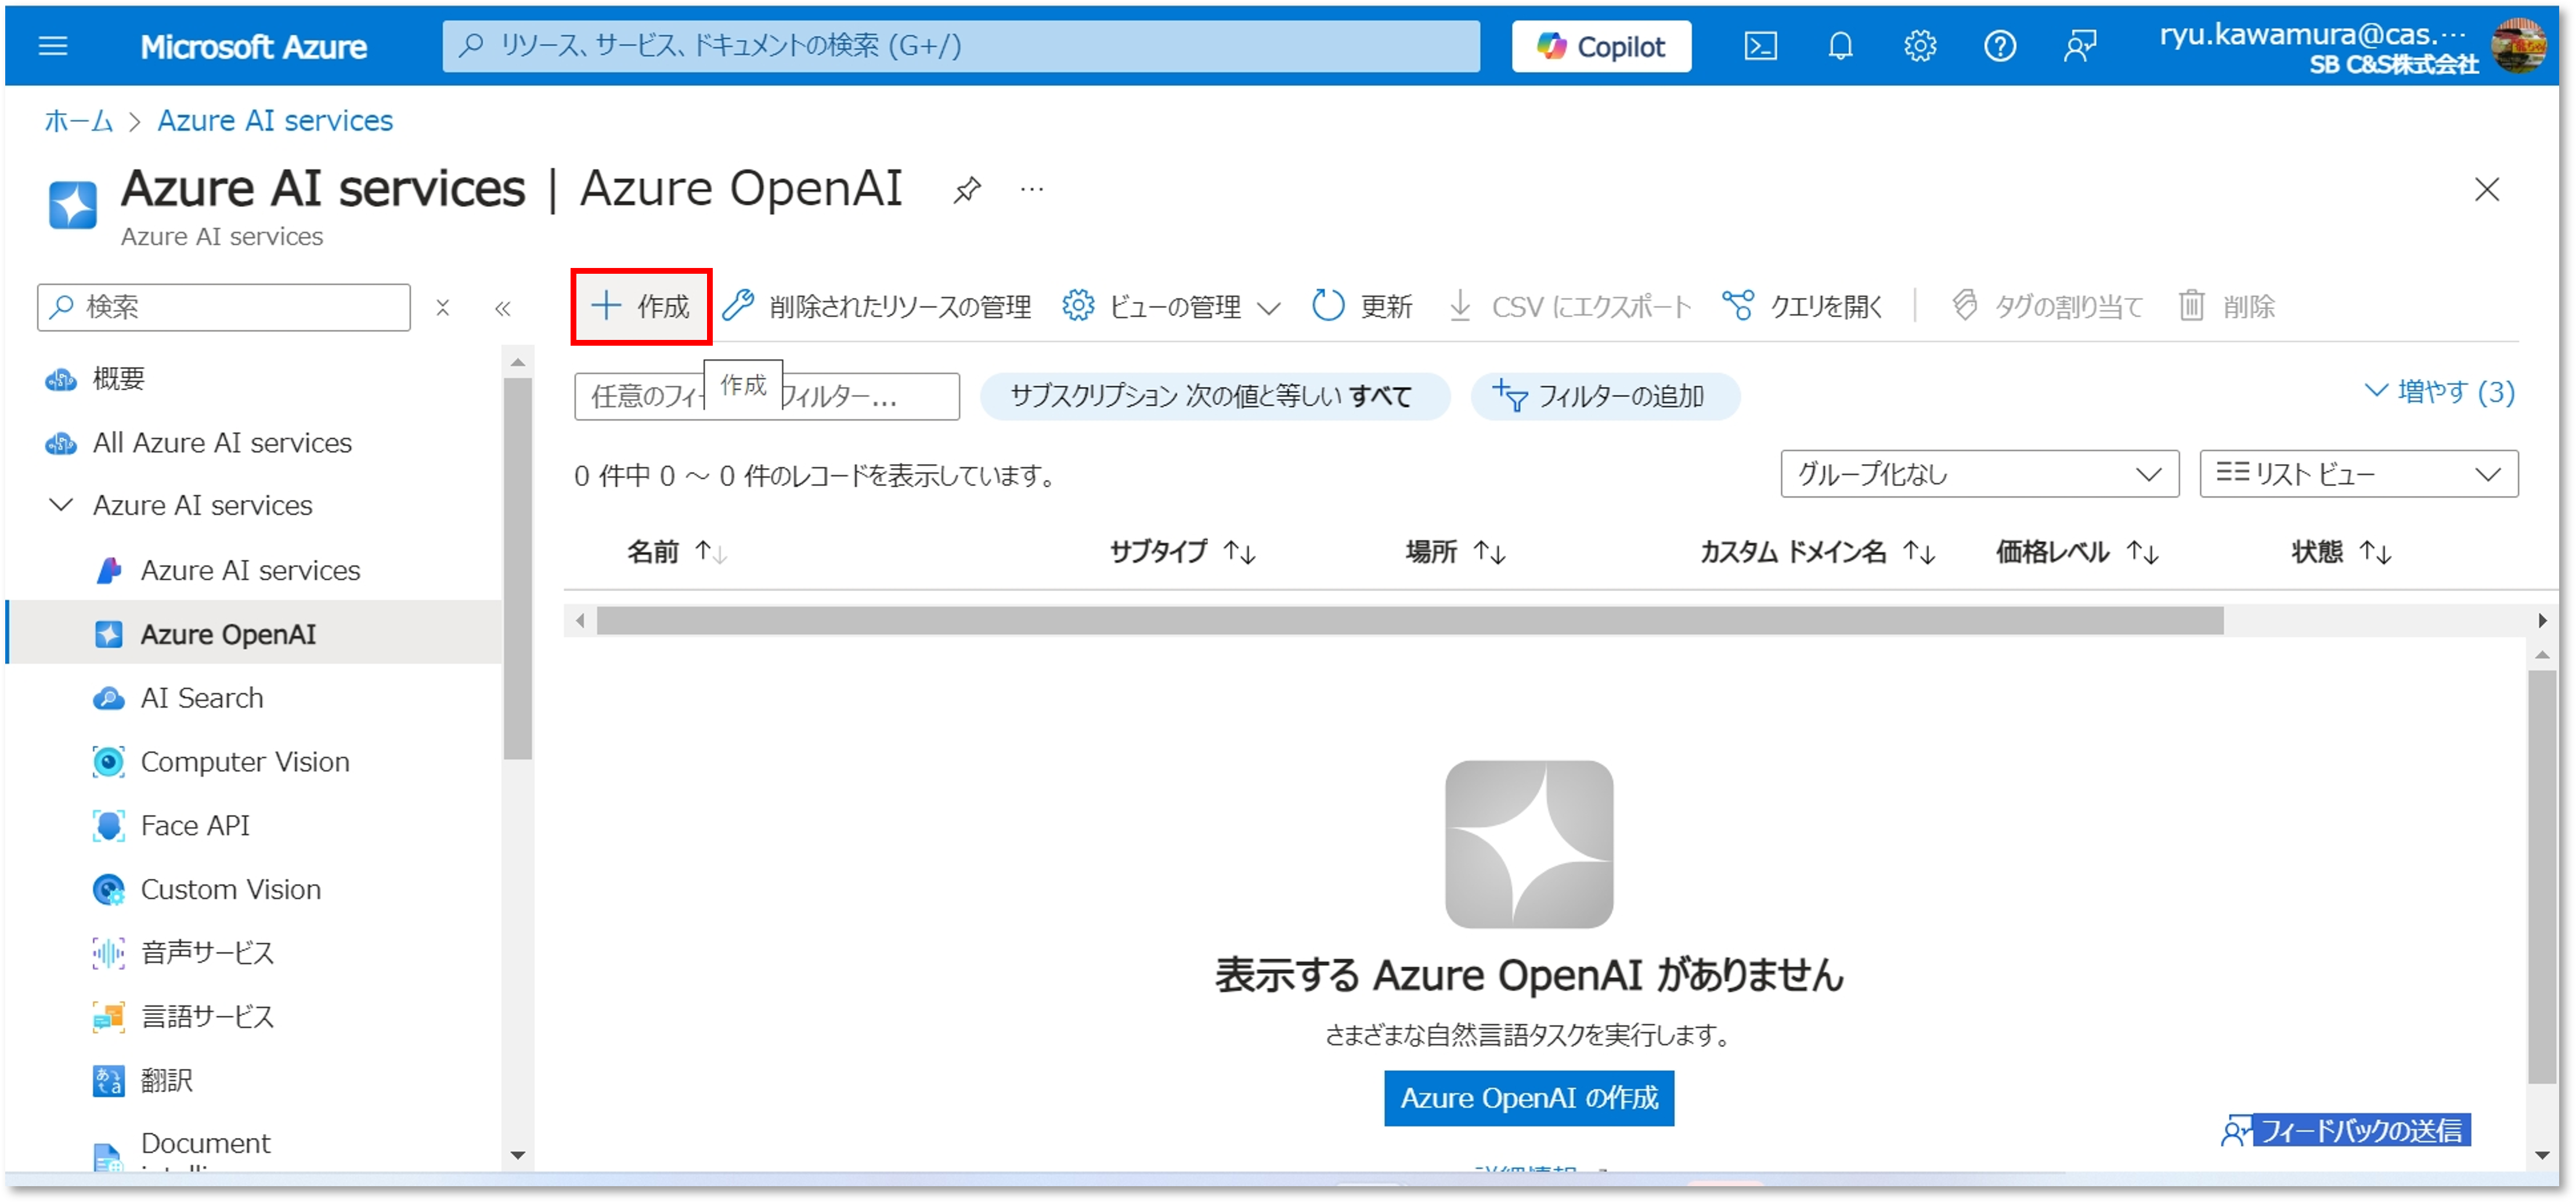2576x1203 pixels.
Task: Open the グループ化なし dropdown
Action: pyautogui.click(x=1979, y=474)
